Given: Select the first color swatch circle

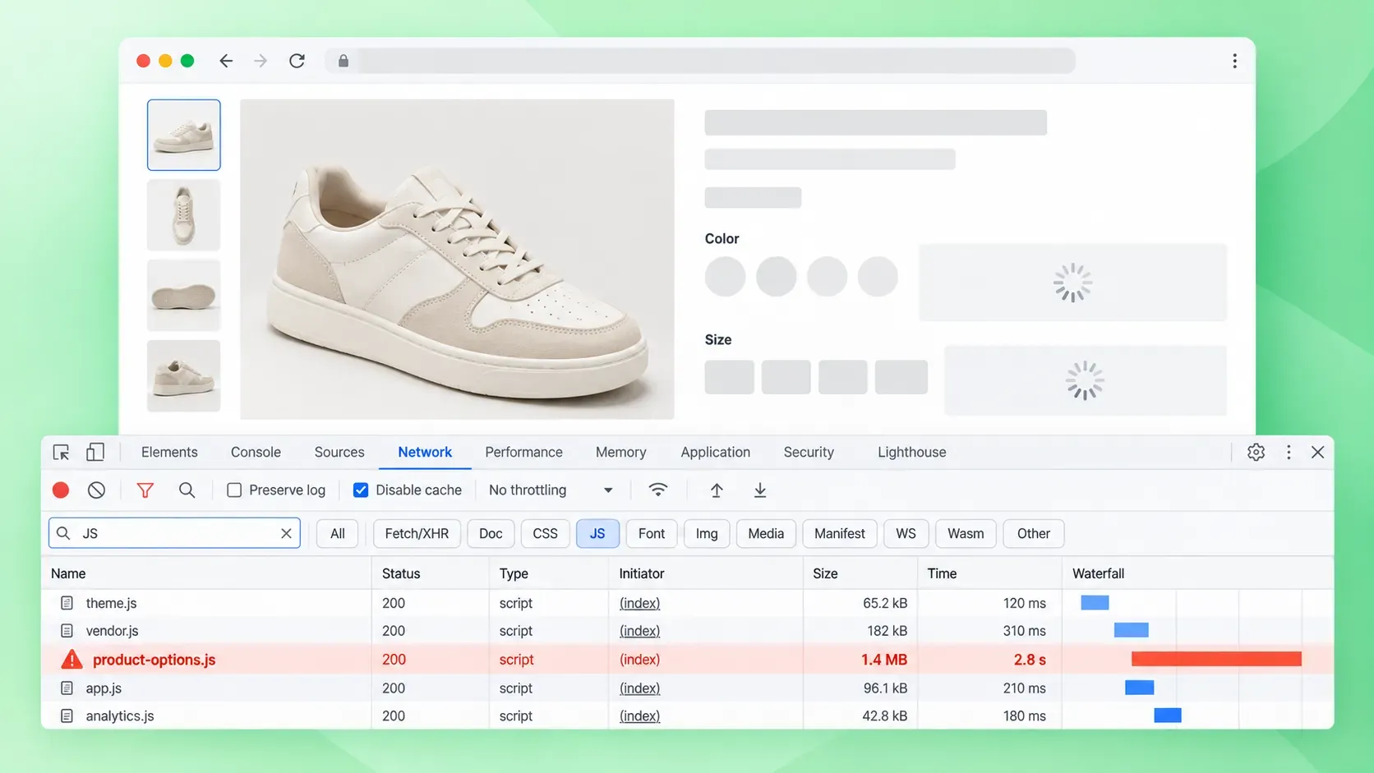Looking at the screenshot, I should click(x=725, y=277).
